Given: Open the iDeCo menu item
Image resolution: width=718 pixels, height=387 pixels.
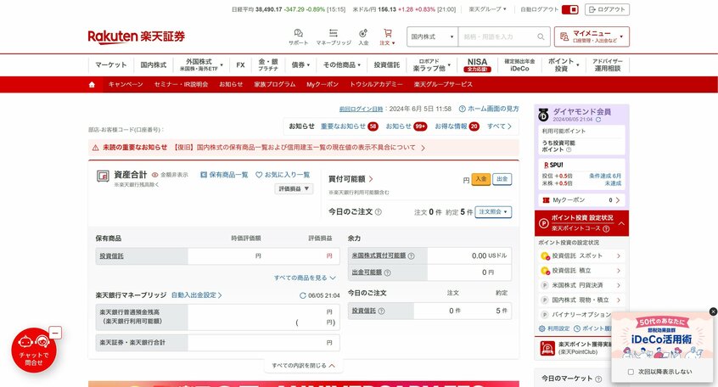Looking at the screenshot, I should pos(519,65).
